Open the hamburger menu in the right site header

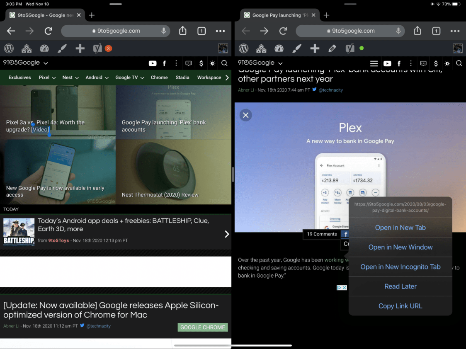(x=374, y=63)
